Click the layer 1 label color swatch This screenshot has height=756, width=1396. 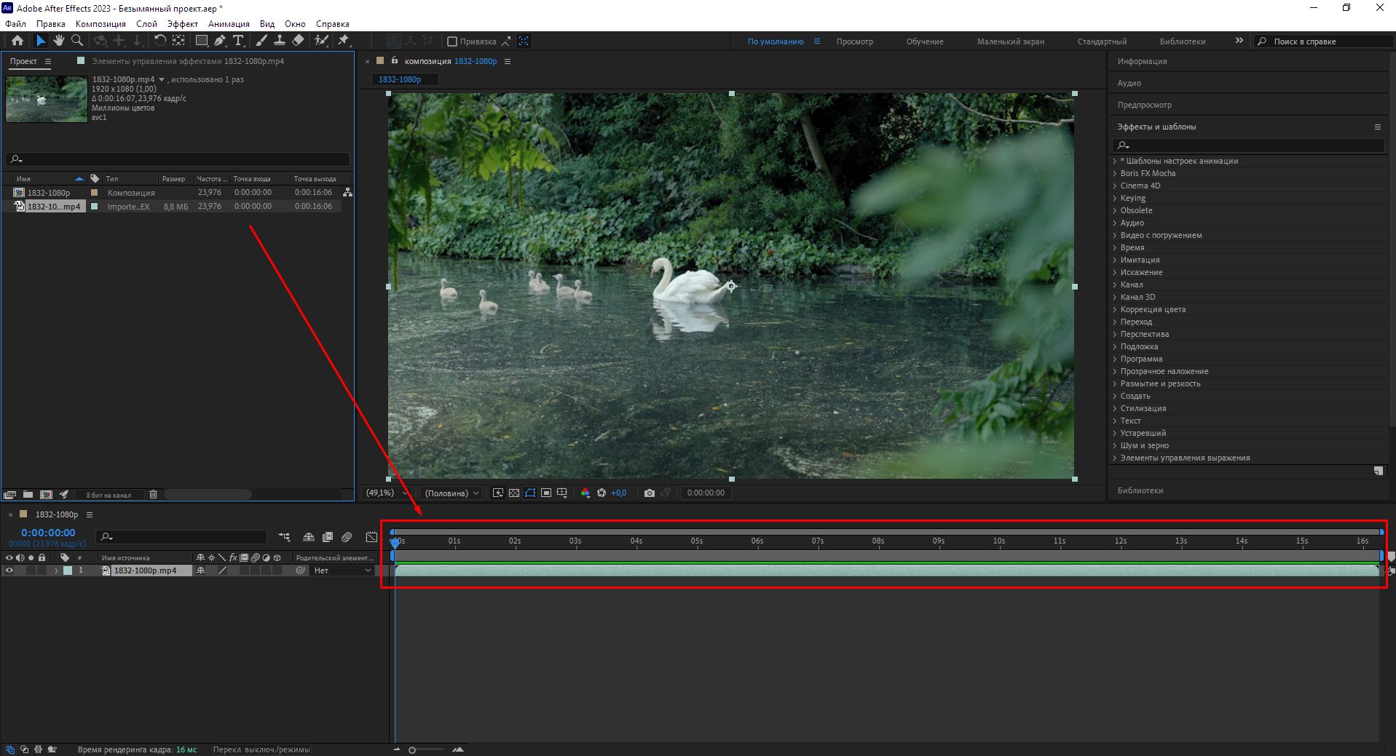pos(68,570)
